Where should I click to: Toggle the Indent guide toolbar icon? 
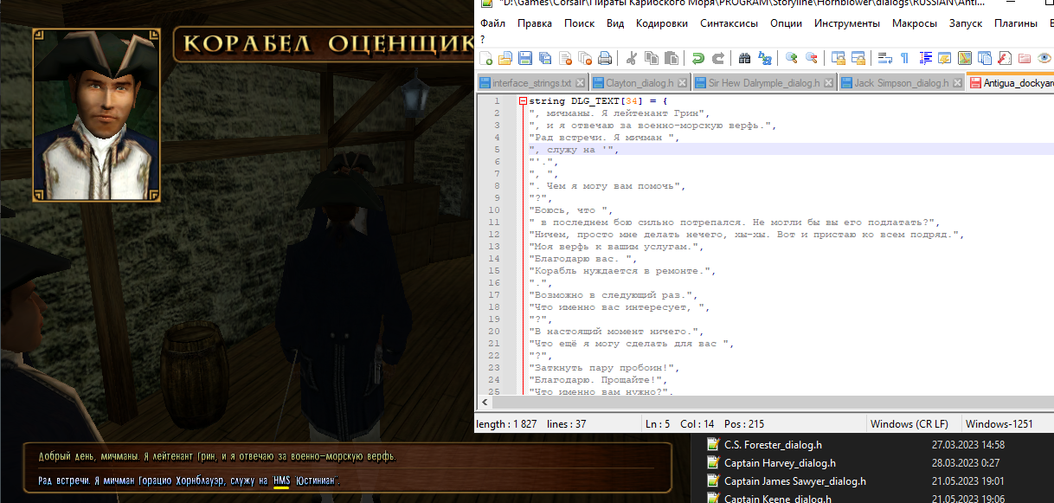click(x=925, y=59)
